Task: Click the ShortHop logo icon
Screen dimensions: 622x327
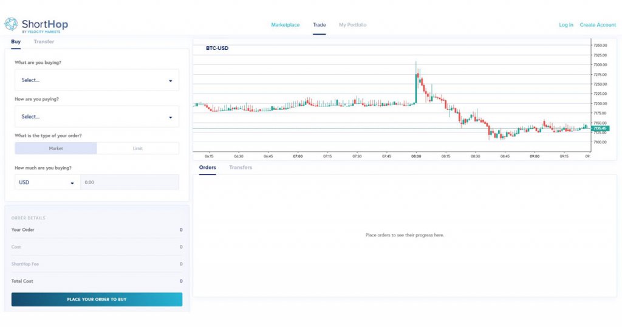Action: tap(11, 24)
